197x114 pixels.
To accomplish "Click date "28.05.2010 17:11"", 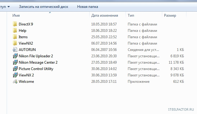I will pos(104,82).
